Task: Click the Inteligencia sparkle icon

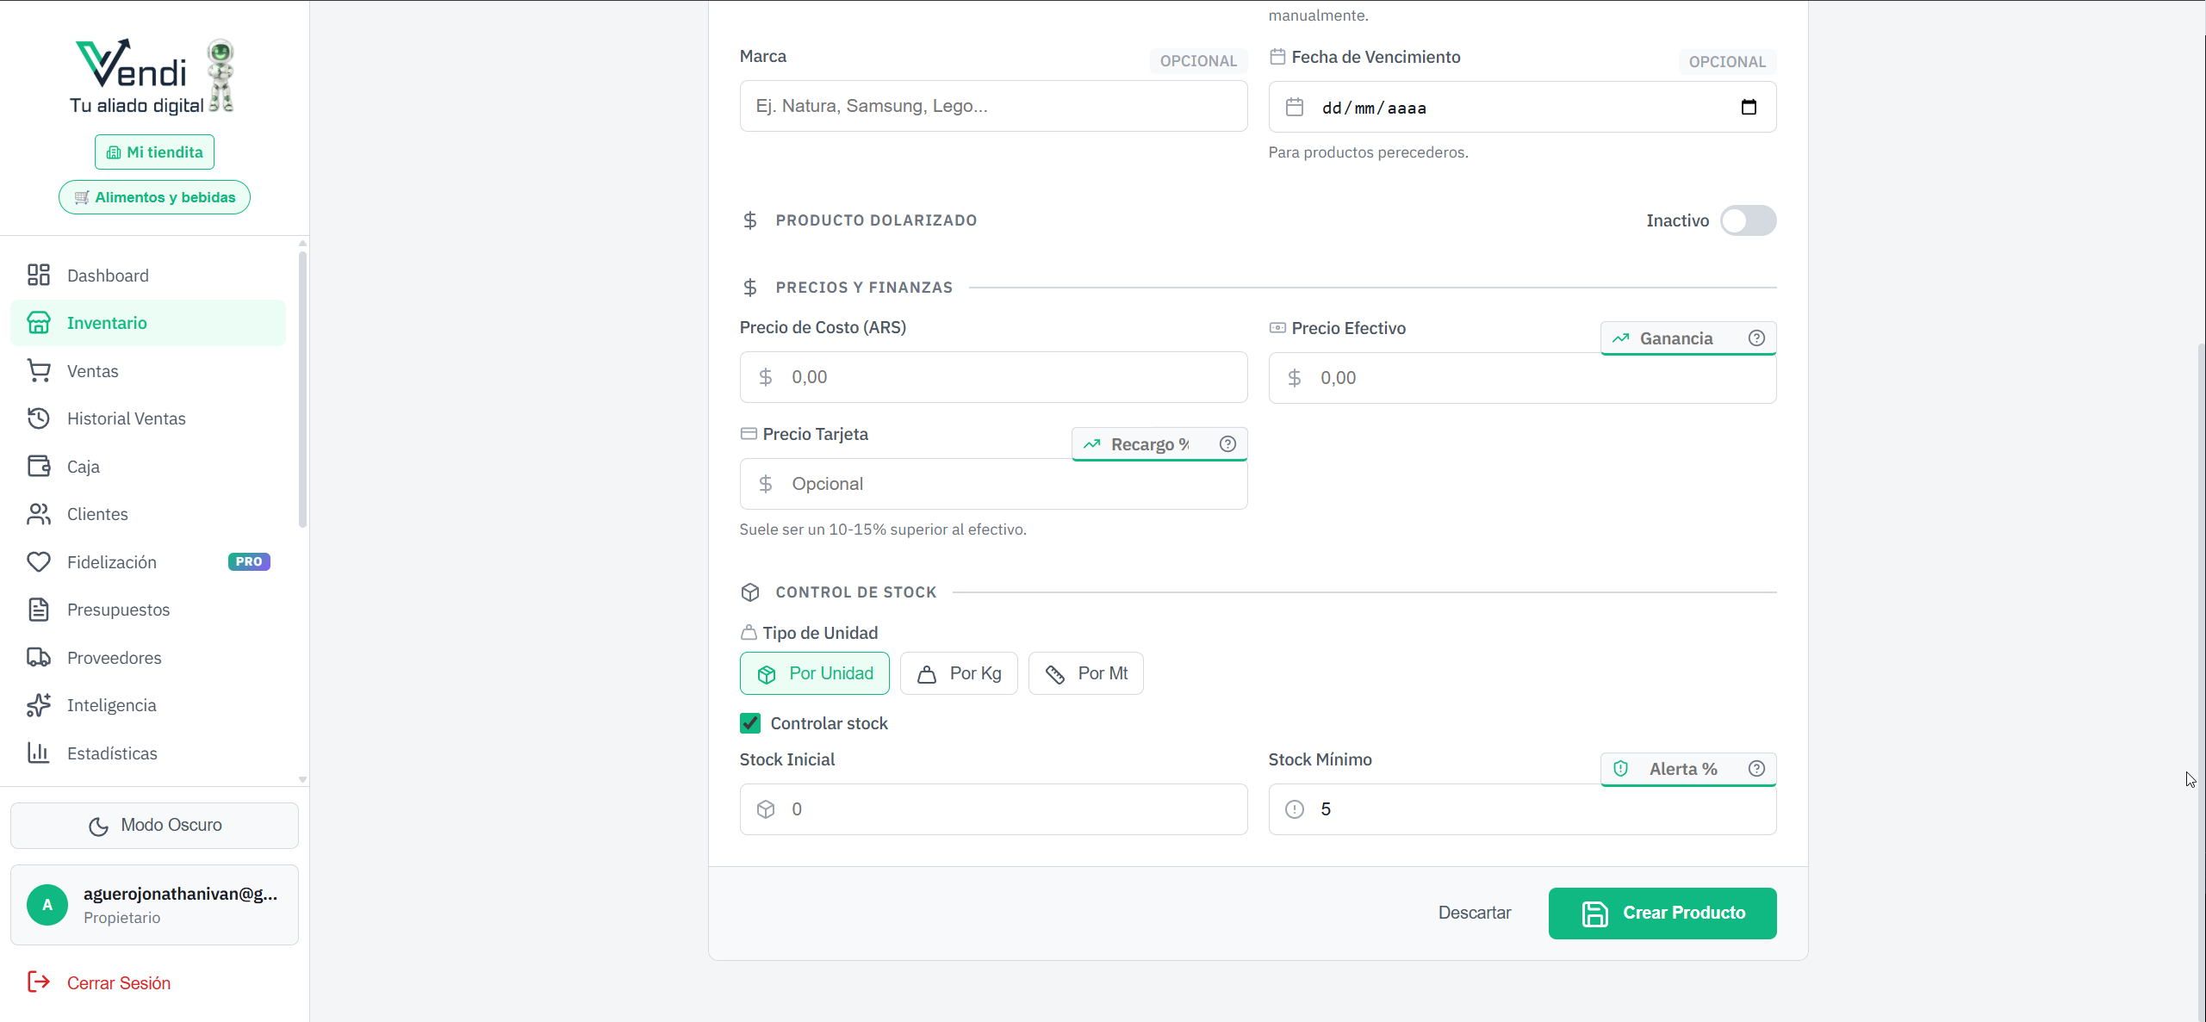Action: click(39, 705)
